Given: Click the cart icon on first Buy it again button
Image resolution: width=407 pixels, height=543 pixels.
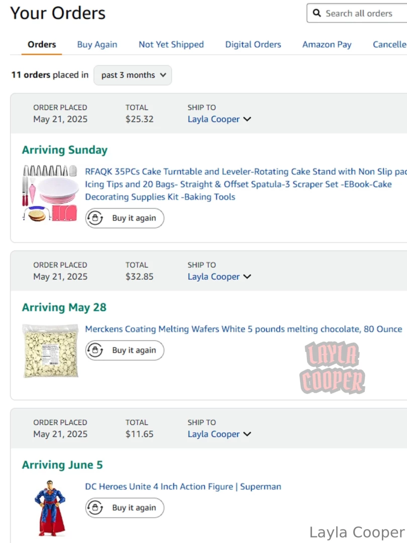Looking at the screenshot, I should (x=95, y=218).
